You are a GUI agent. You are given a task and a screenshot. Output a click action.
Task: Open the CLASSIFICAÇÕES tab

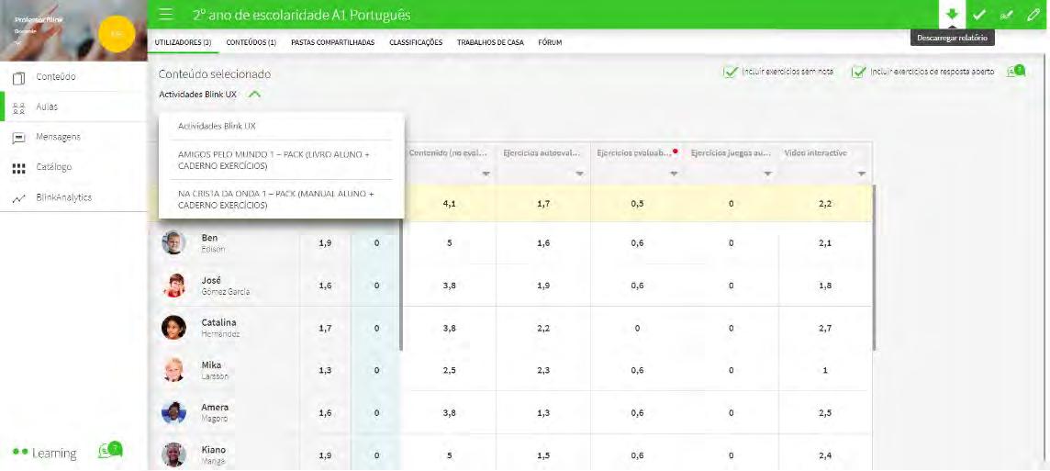[x=416, y=42]
